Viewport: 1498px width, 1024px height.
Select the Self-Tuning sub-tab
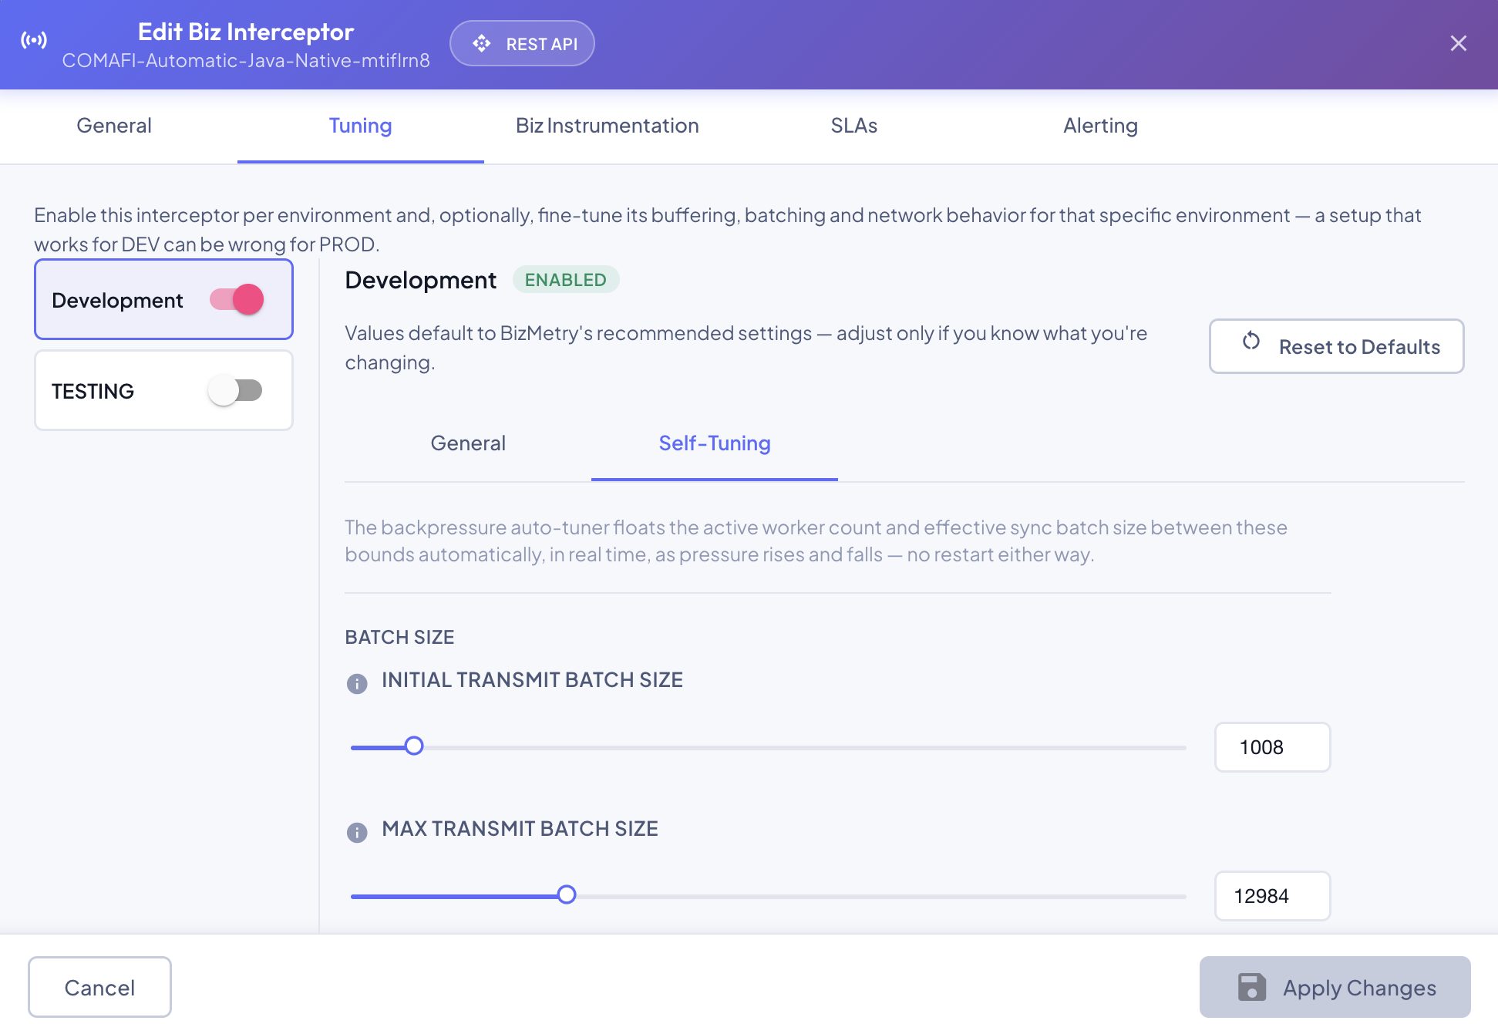pyautogui.click(x=715, y=443)
